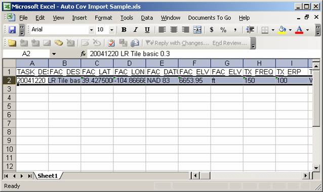Go to last sheet tab arrow
Viewport: 323px width, 192px height.
click(30, 176)
